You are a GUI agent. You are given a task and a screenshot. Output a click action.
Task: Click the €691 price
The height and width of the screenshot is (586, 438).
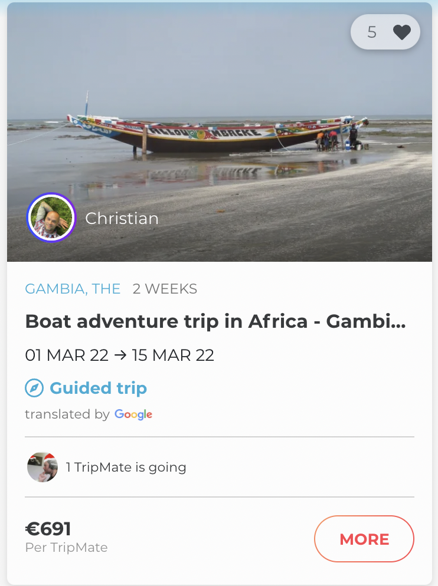tap(48, 529)
